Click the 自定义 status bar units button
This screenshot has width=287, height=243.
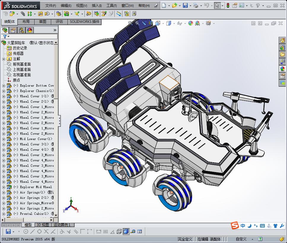[241, 239]
